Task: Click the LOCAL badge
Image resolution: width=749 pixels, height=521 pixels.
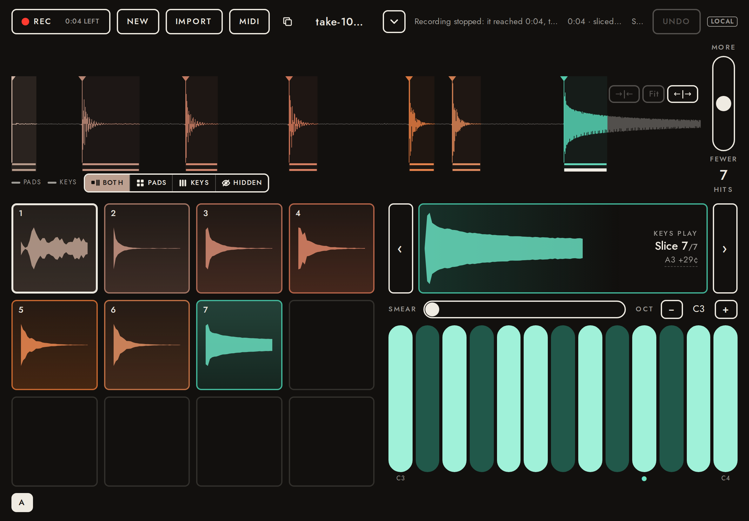Action: [x=722, y=22]
